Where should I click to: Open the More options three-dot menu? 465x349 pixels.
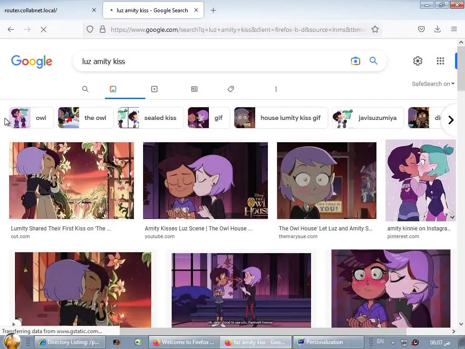(x=276, y=89)
